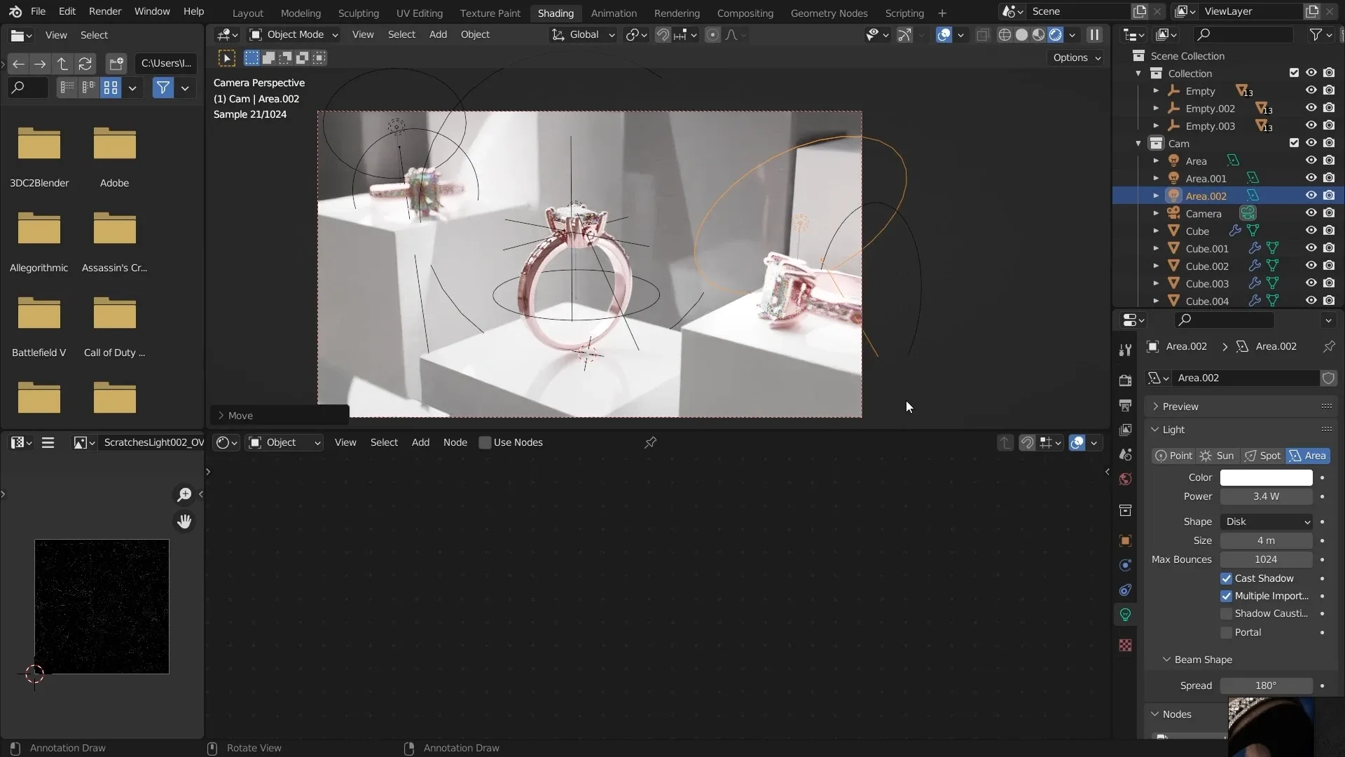Uncheck the Cast Shadow checkbox

coord(1227,578)
